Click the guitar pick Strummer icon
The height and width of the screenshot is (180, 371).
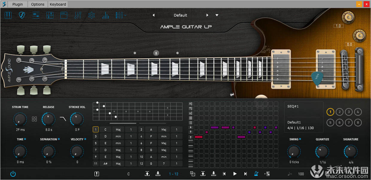tap(22, 15)
